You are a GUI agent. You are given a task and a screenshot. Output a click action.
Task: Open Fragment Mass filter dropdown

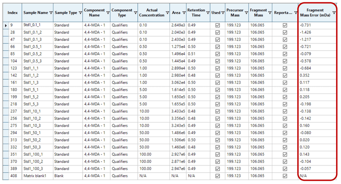tap(269, 13)
